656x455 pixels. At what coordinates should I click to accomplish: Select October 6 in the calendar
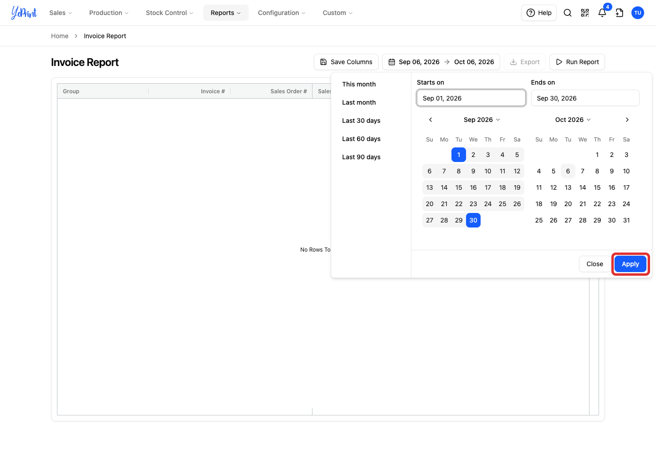point(568,171)
